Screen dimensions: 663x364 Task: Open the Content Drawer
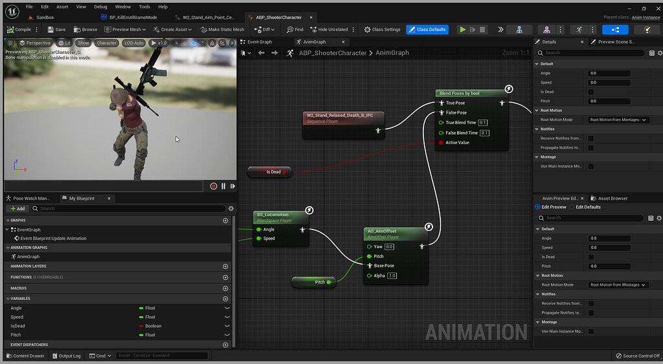click(25, 356)
